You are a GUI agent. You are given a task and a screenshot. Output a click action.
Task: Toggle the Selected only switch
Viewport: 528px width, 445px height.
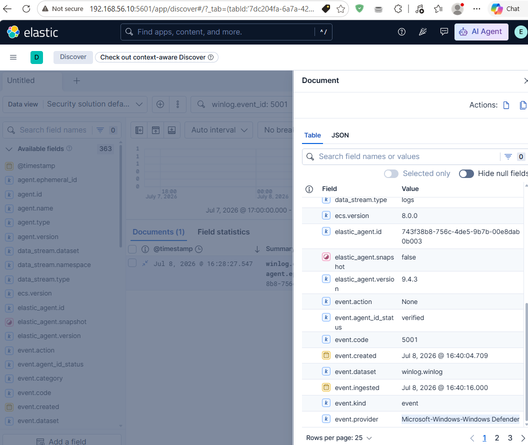[x=391, y=173]
